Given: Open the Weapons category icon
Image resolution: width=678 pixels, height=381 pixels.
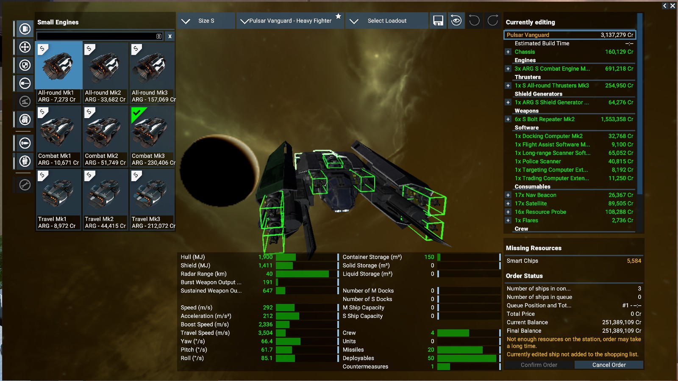Looking at the screenshot, I should pyautogui.click(x=25, y=83).
